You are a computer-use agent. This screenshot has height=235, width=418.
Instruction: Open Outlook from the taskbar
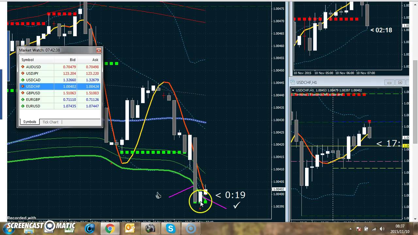click(130, 229)
